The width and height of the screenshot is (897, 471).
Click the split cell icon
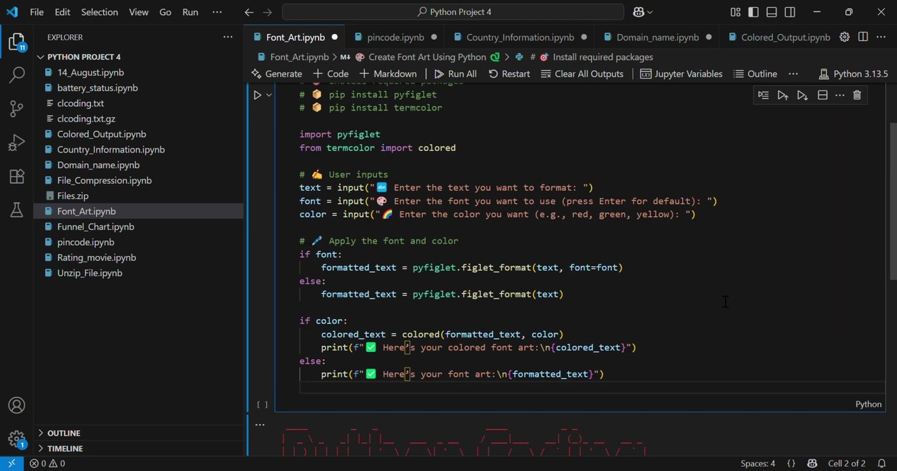click(822, 96)
